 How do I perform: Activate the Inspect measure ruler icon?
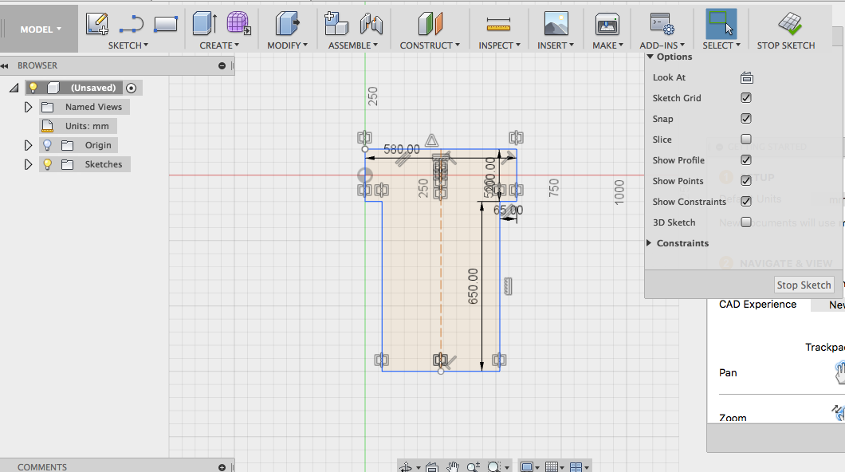(498, 24)
